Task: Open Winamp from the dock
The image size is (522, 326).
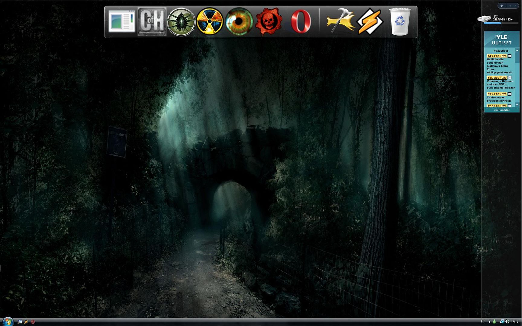Action: click(x=370, y=22)
